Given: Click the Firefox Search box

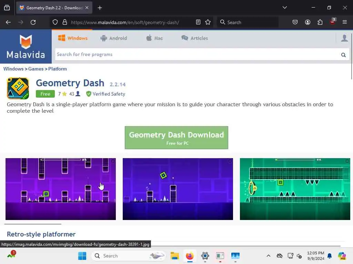Looking at the screenshot, I should coord(248,22).
